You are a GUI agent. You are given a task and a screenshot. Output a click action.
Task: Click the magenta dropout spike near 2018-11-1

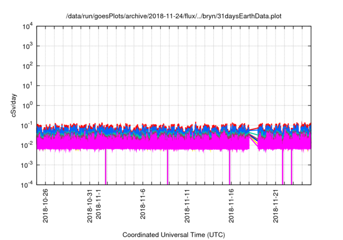pyautogui.click(x=106, y=167)
